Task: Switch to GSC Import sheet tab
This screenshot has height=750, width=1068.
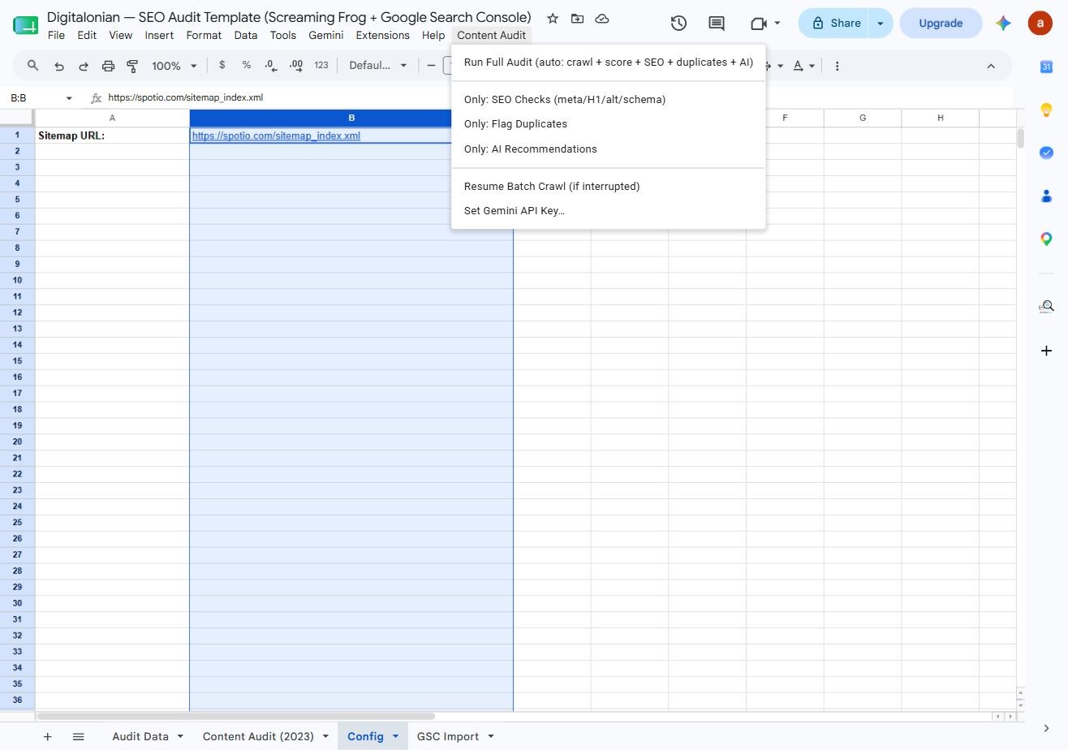Action: tap(448, 736)
